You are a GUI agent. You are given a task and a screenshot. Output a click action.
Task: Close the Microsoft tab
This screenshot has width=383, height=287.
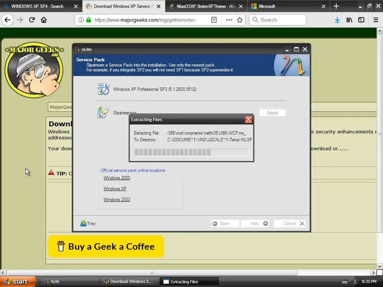coord(324,6)
